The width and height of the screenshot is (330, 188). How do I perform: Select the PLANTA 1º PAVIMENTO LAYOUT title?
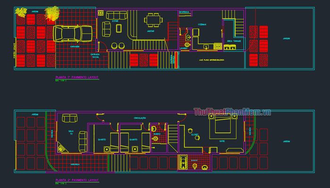click(77, 77)
